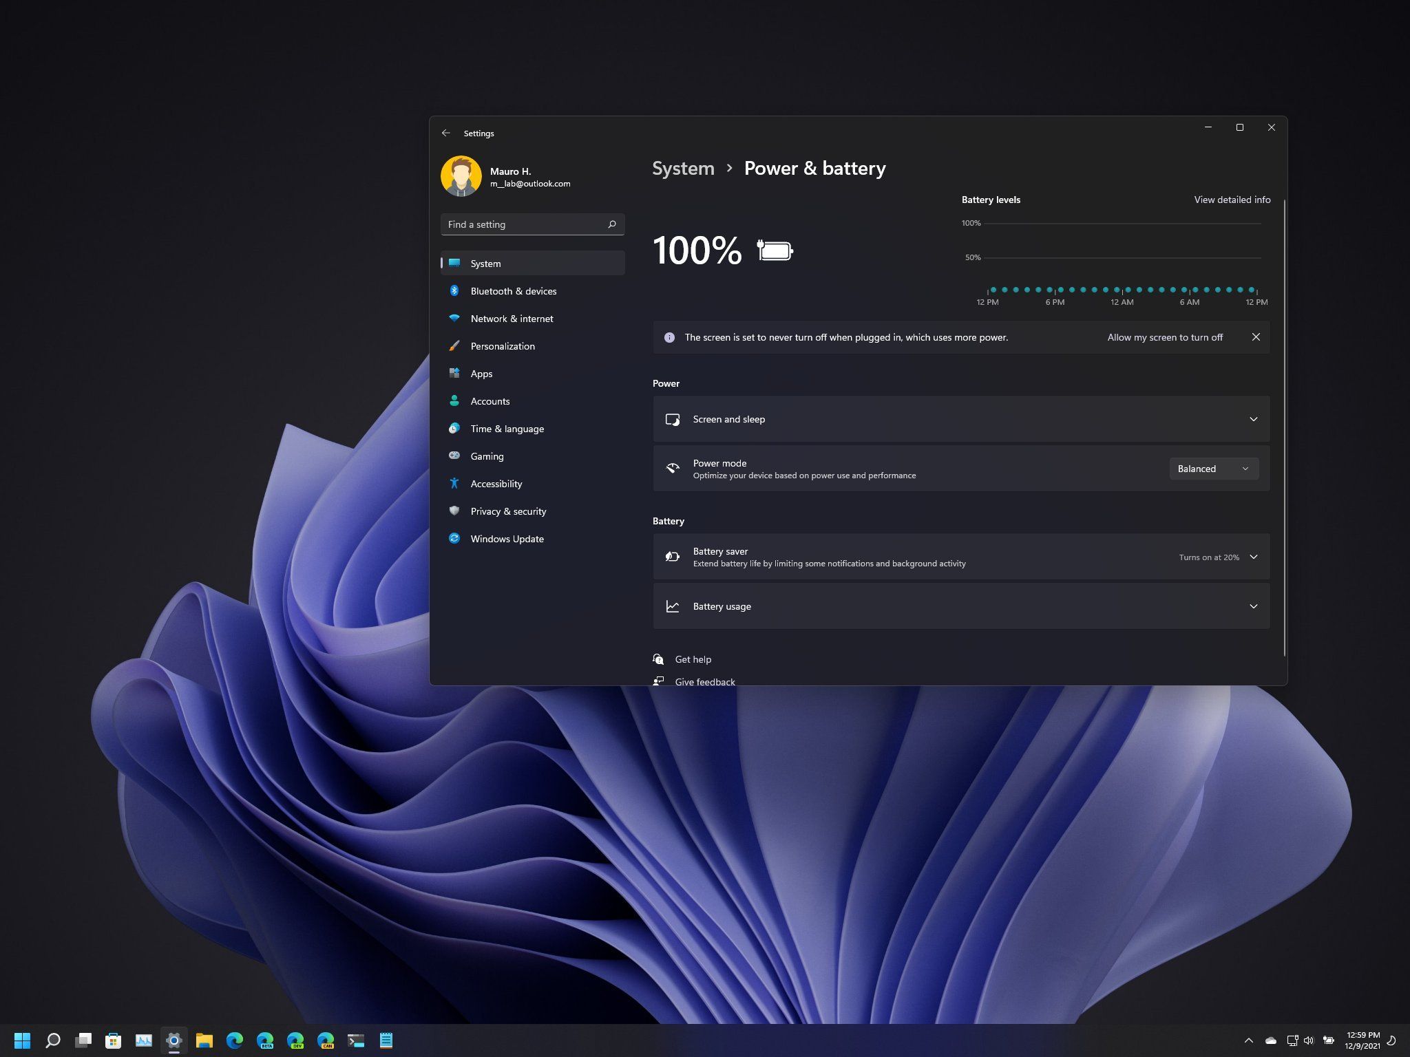This screenshot has width=1410, height=1057.
Task: Launch Microsoft Edge Dev from taskbar
Action: [295, 1040]
